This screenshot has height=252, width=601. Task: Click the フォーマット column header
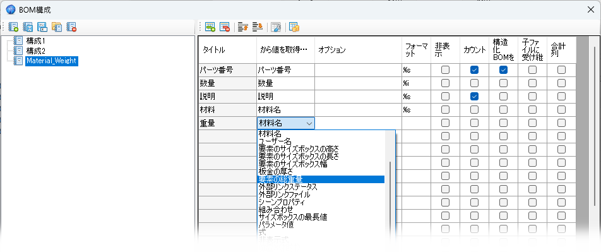[416, 50]
